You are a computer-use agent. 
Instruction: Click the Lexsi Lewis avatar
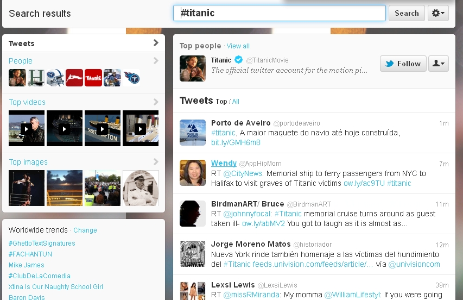coord(193,291)
